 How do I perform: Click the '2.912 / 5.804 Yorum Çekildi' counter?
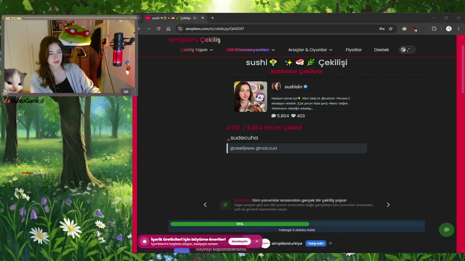[264, 128]
